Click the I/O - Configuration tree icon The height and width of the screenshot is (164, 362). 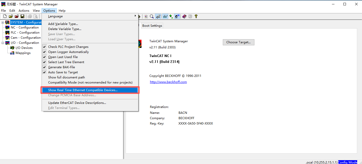[x=7, y=43]
